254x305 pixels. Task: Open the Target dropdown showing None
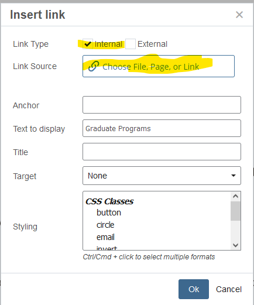click(x=162, y=176)
